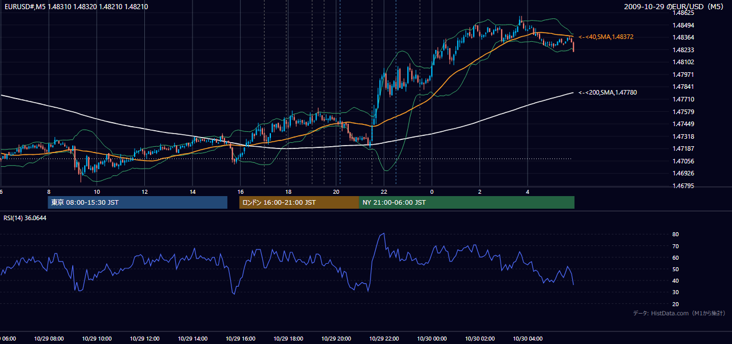Click the London 16:00-21:00 JST session bar
The image size is (732, 344).
pyautogui.click(x=299, y=202)
